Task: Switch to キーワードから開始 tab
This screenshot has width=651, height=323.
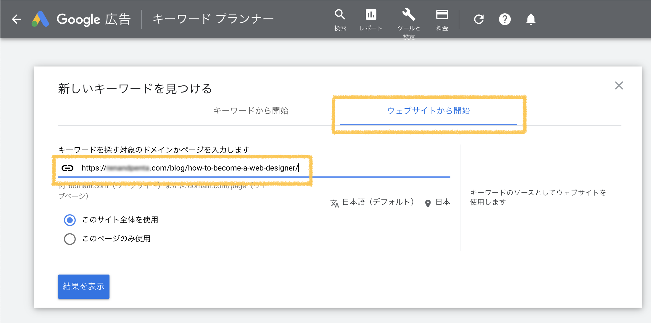Action: [x=251, y=111]
